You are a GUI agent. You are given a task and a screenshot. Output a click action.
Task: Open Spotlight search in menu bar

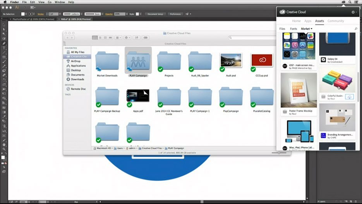[x=350, y=2]
